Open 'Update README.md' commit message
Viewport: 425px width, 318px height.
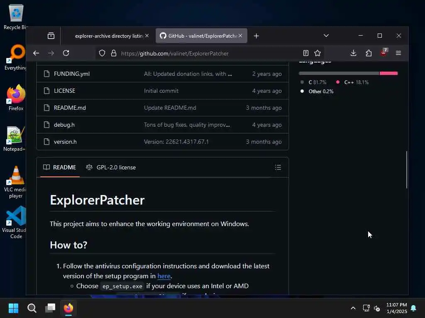(170, 108)
